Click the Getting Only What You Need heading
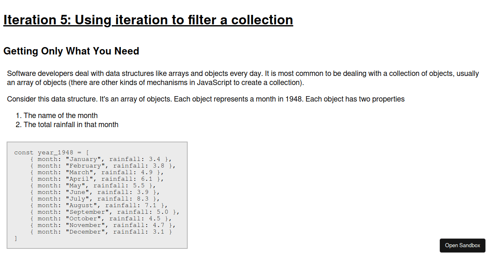Viewport: 495px width, 260px height. (x=71, y=51)
